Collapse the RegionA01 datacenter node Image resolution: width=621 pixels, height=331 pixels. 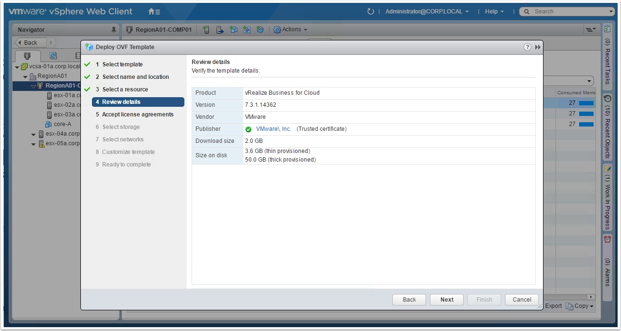pos(26,76)
